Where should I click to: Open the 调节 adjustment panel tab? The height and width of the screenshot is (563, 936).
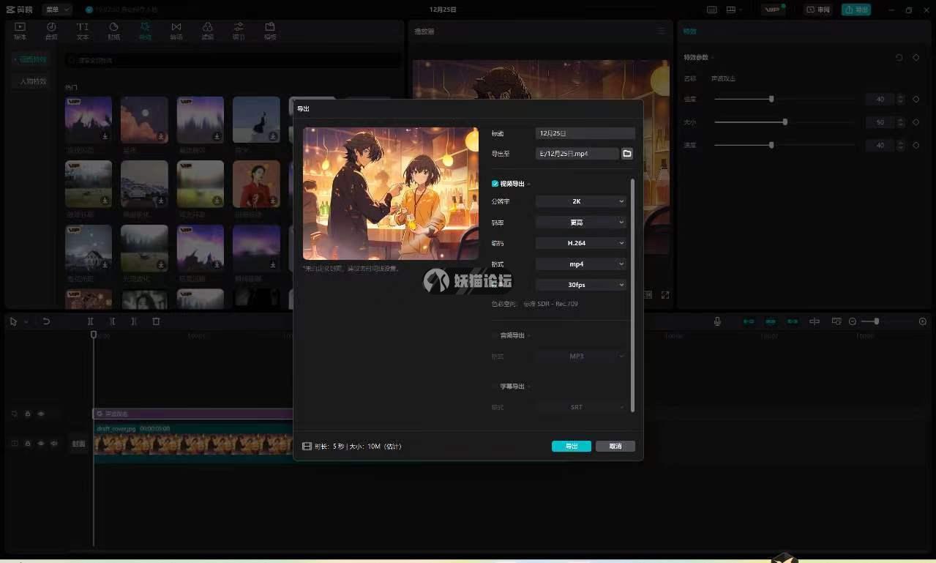(239, 31)
